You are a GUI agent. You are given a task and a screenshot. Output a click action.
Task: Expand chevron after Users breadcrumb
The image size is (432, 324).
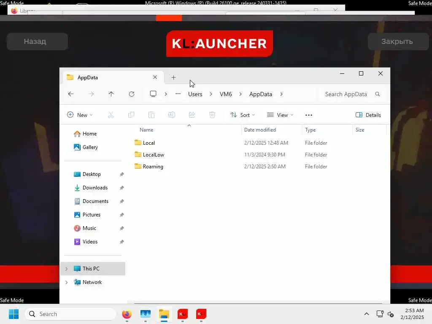pos(211,94)
